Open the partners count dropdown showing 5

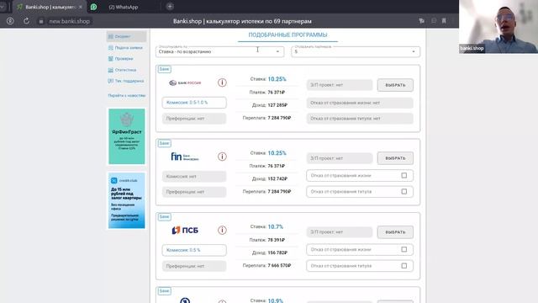(356, 51)
